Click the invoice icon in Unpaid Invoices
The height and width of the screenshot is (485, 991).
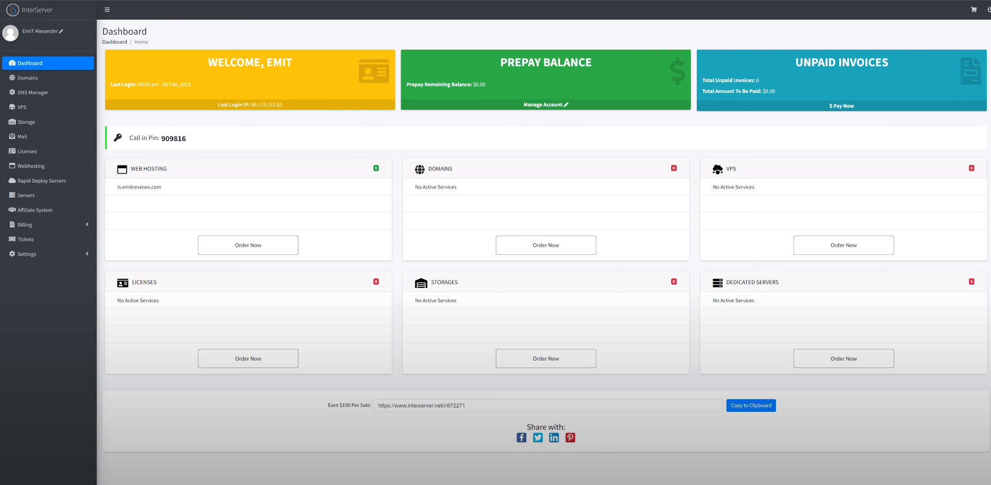[x=971, y=71]
